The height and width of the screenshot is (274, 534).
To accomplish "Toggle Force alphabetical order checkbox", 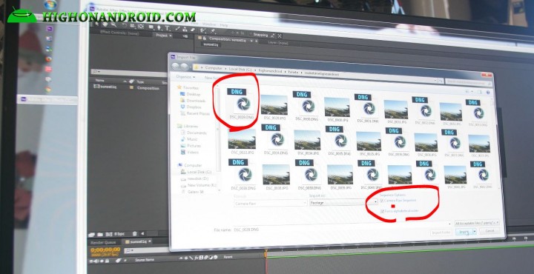I will click(x=383, y=212).
